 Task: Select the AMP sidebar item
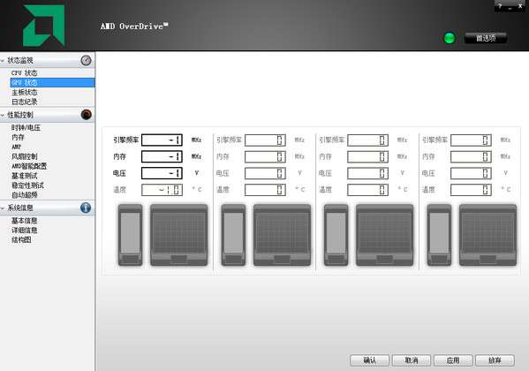point(16,147)
